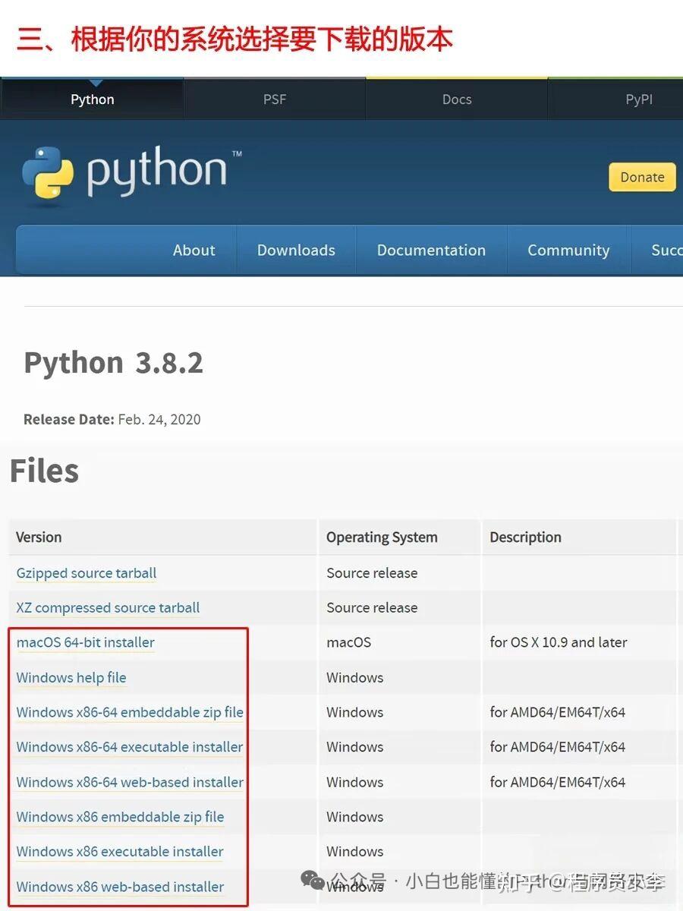Download Windows x86-64 web-based installer
Image resolution: width=683 pixels, height=911 pixels.
(129, 783)
